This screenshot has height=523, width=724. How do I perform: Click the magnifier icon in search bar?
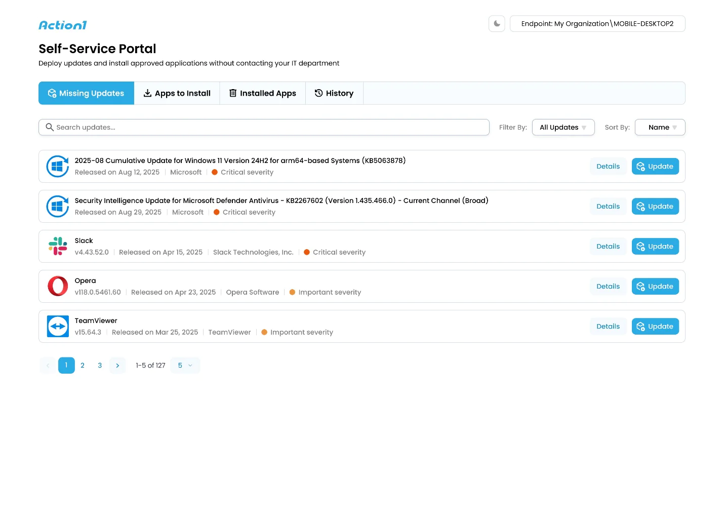pyautogui.click(x=50, y=128)
